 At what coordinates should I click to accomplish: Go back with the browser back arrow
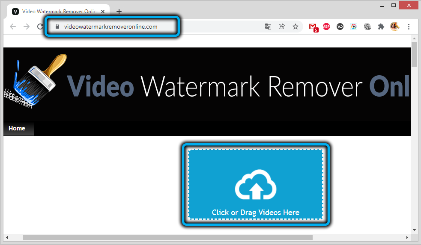[x=12, y=27]
